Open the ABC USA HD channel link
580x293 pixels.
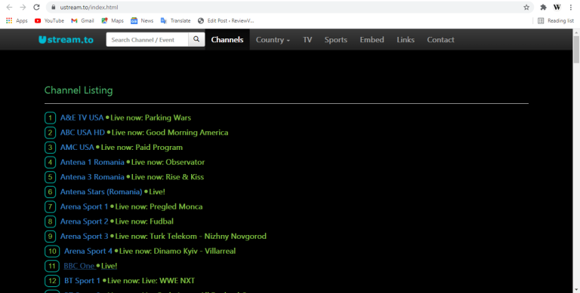(83, 133)
